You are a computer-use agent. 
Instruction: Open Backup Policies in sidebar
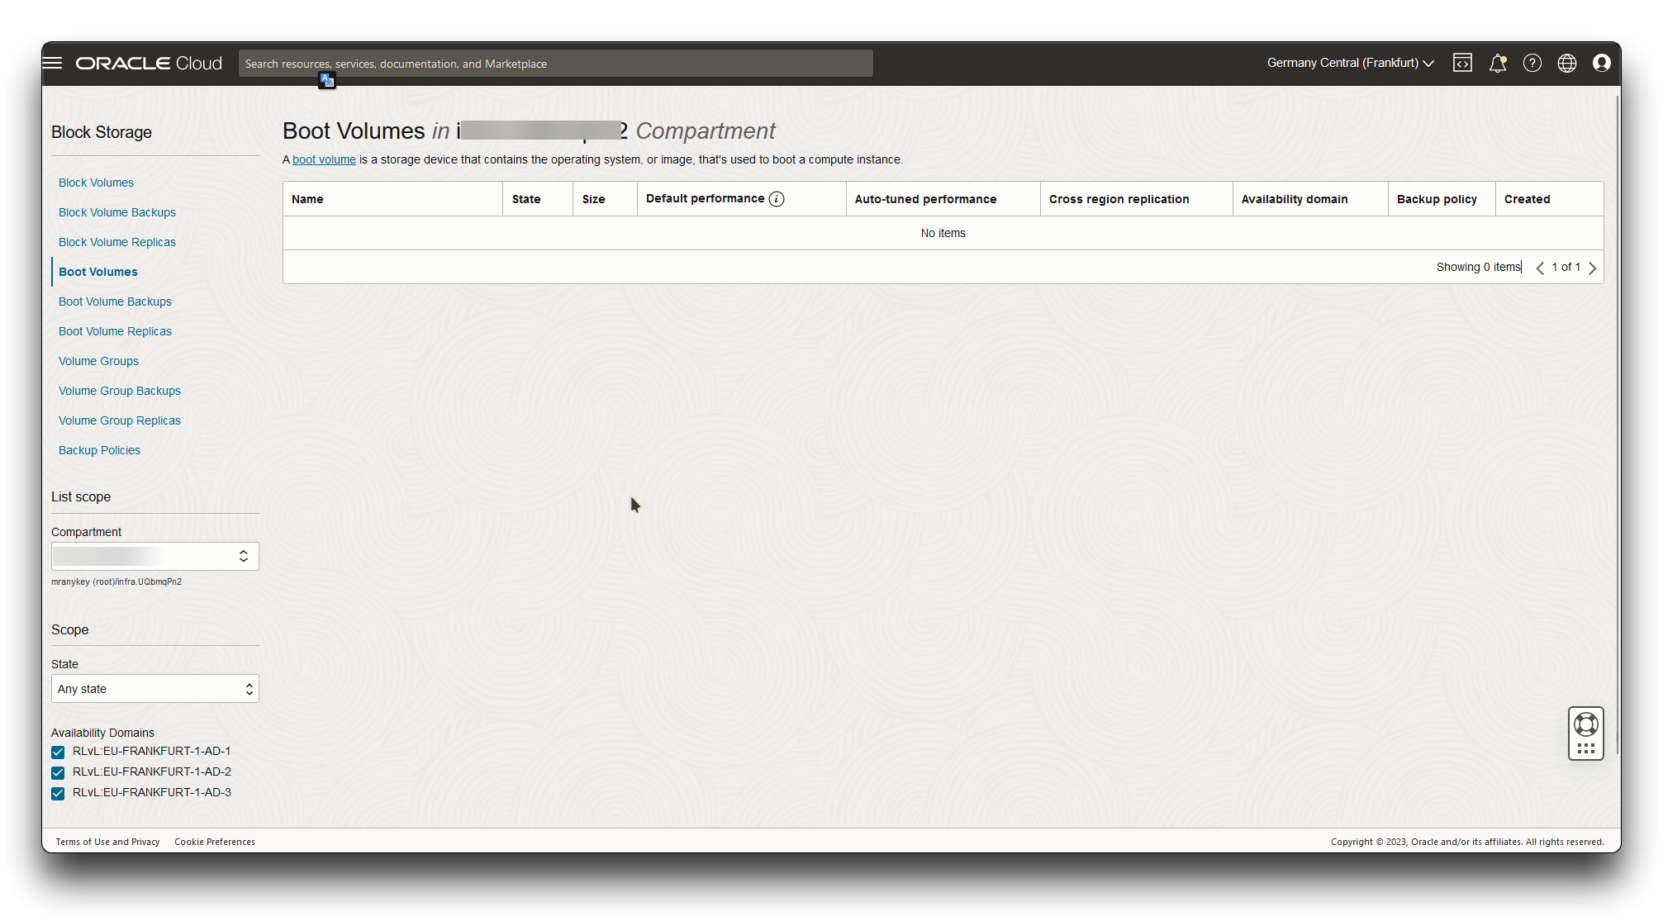99,450
